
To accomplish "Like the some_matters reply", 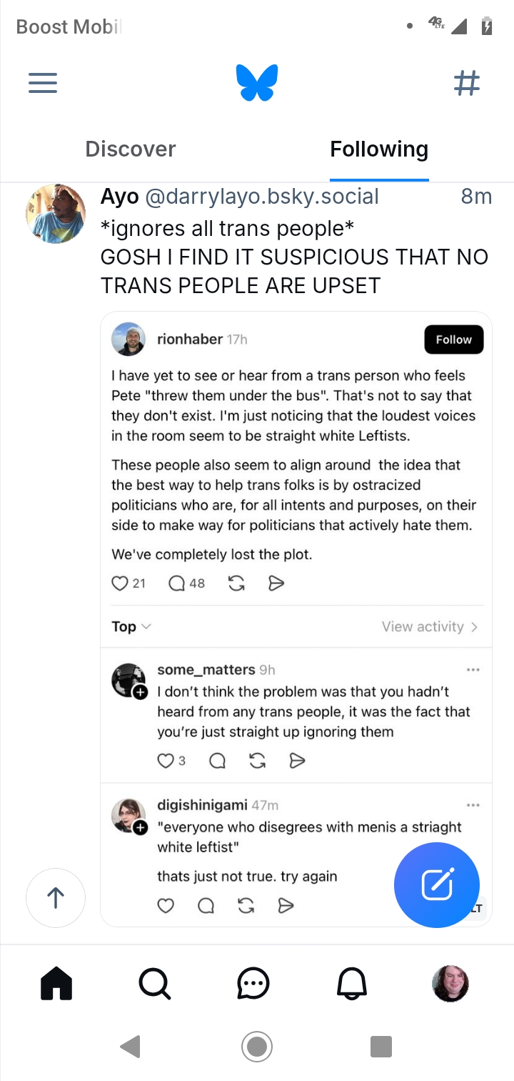I will click(x=166, y=761).
